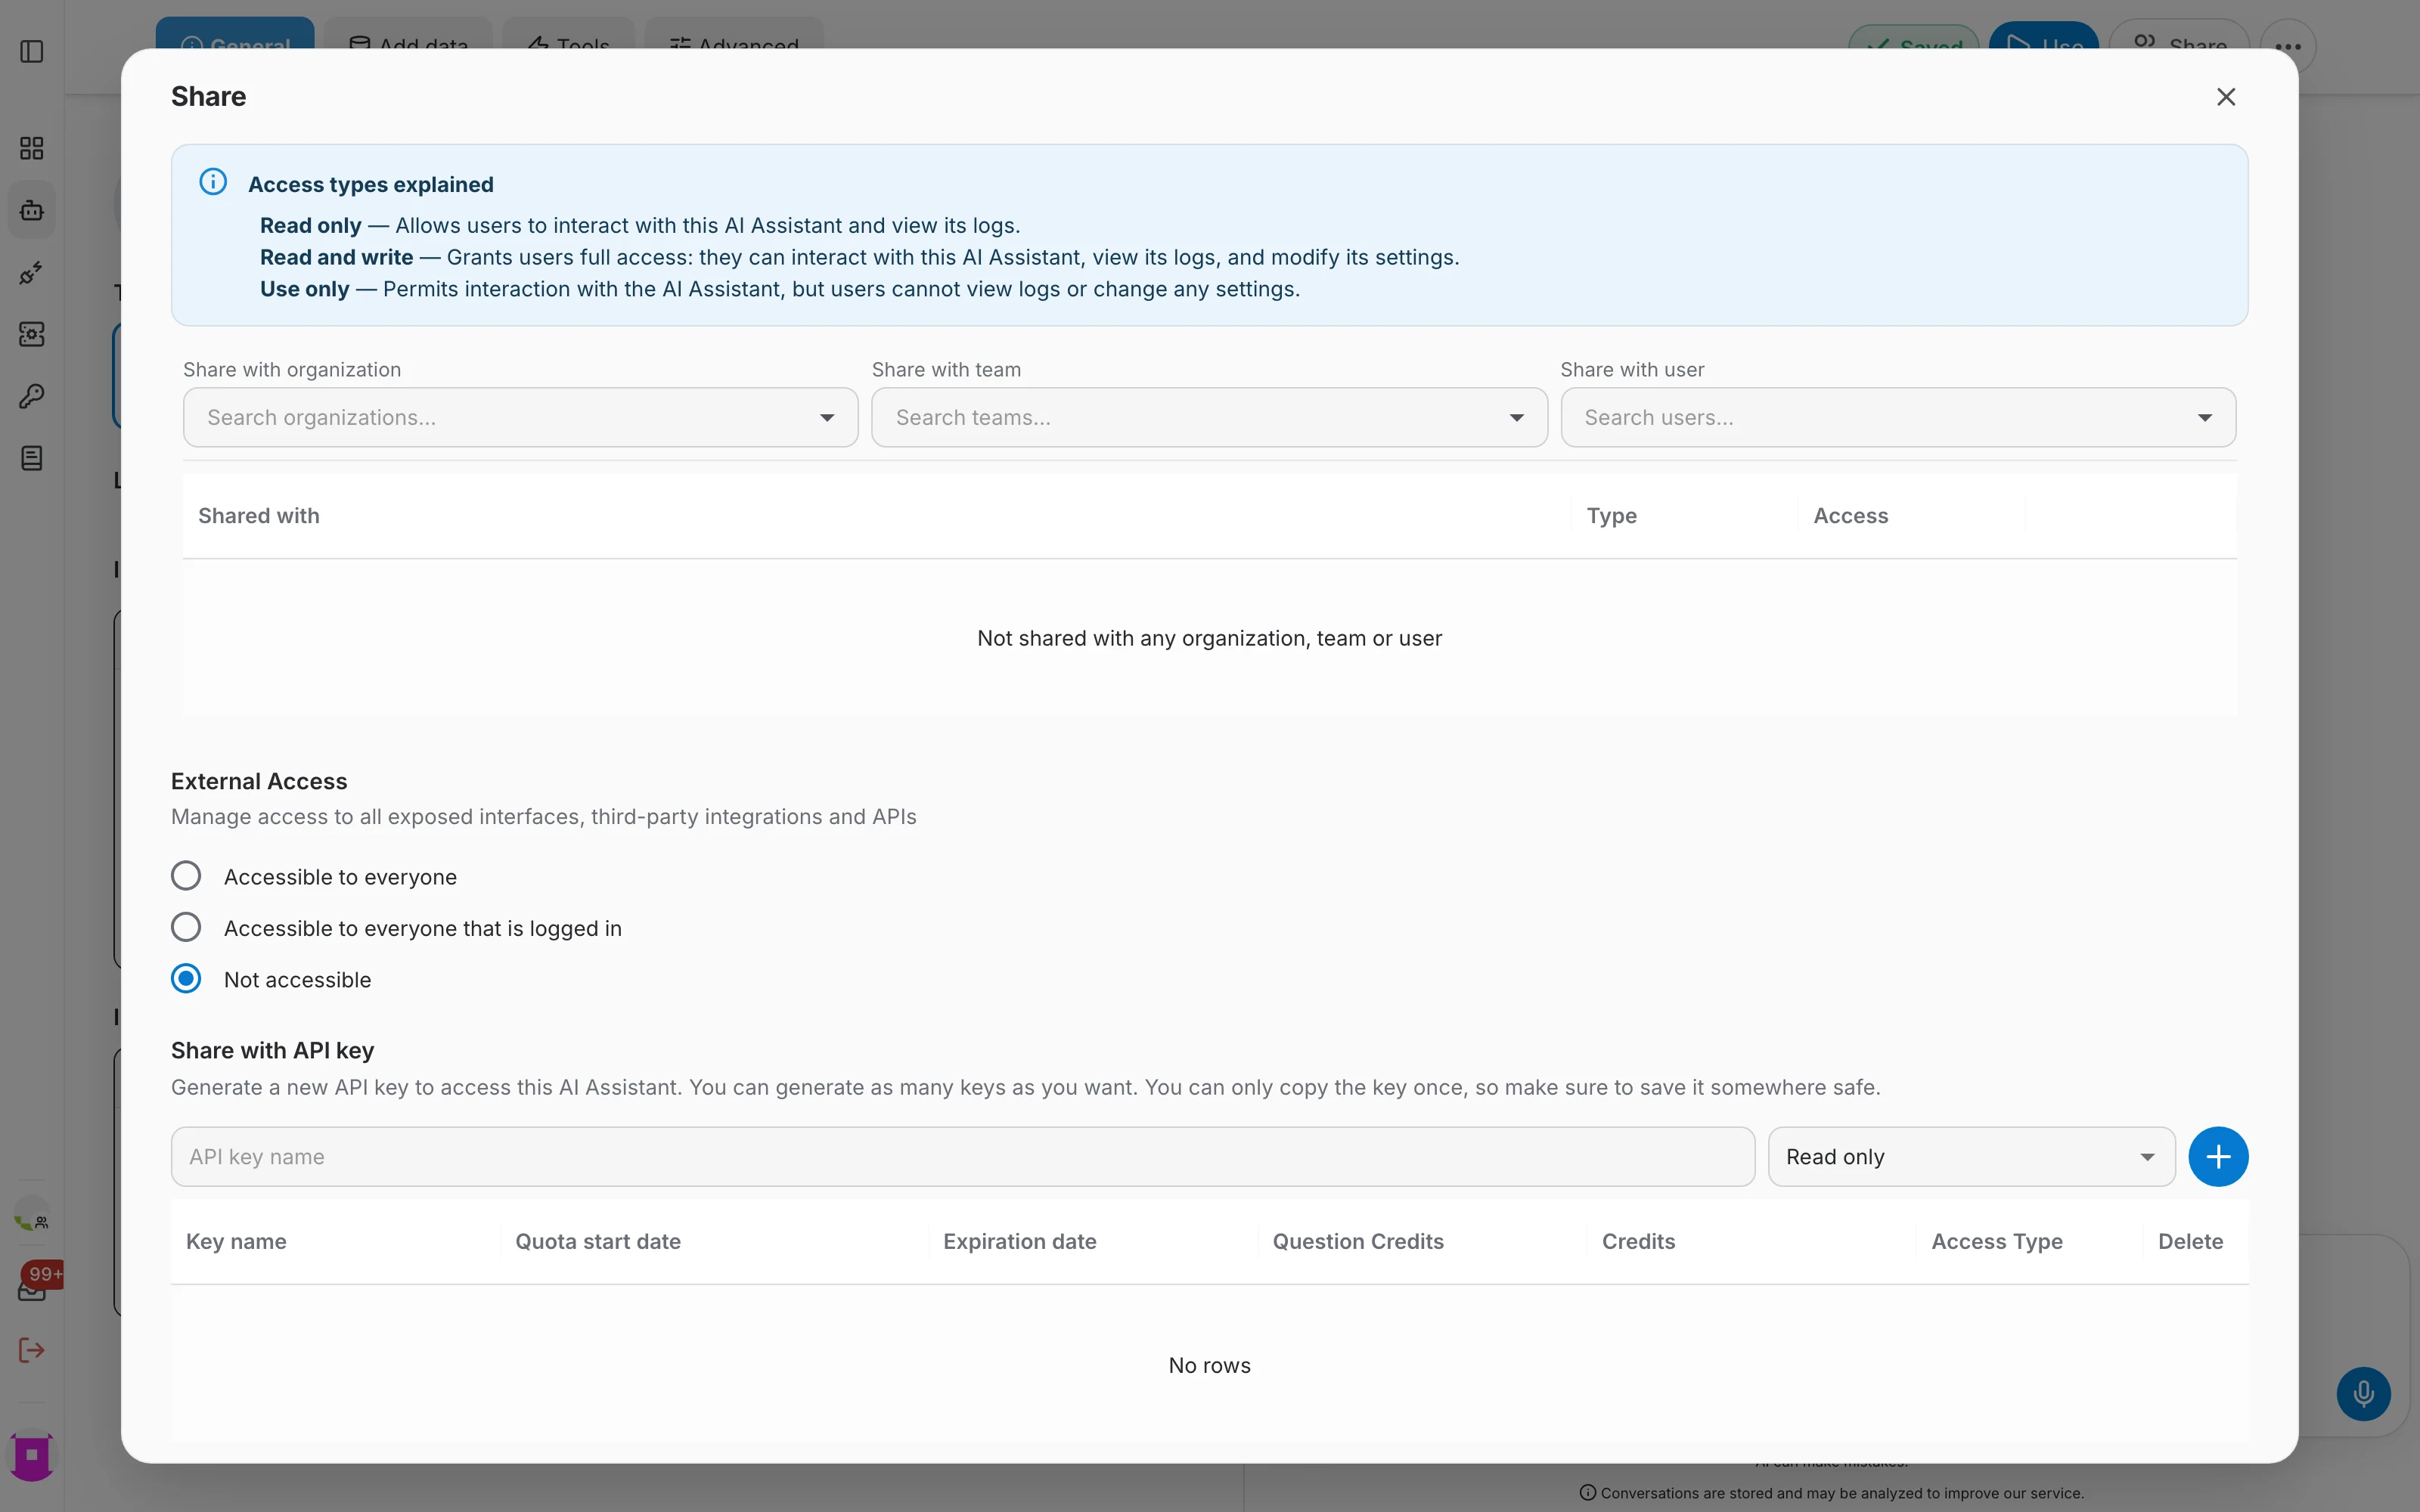Click 'Not shared with any organization, team or user'

pyautogui.click(x=1209, y=638)
